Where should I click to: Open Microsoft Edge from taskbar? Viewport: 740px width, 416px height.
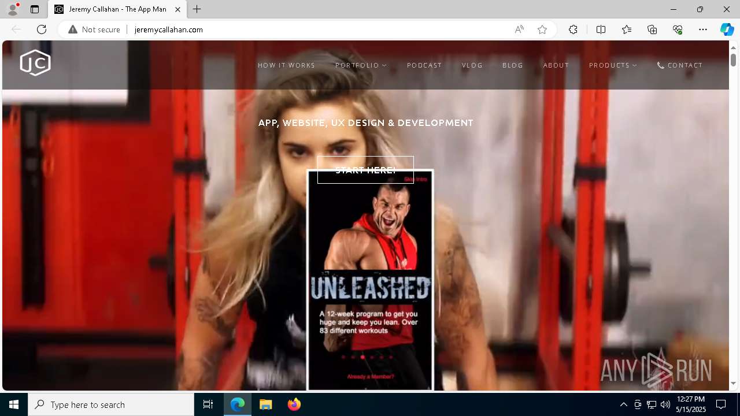pos(238,404)
